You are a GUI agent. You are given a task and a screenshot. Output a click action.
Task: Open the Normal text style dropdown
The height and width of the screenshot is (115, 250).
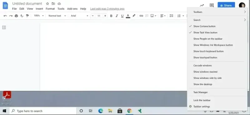pyautogui.click(x=57, y=16)
